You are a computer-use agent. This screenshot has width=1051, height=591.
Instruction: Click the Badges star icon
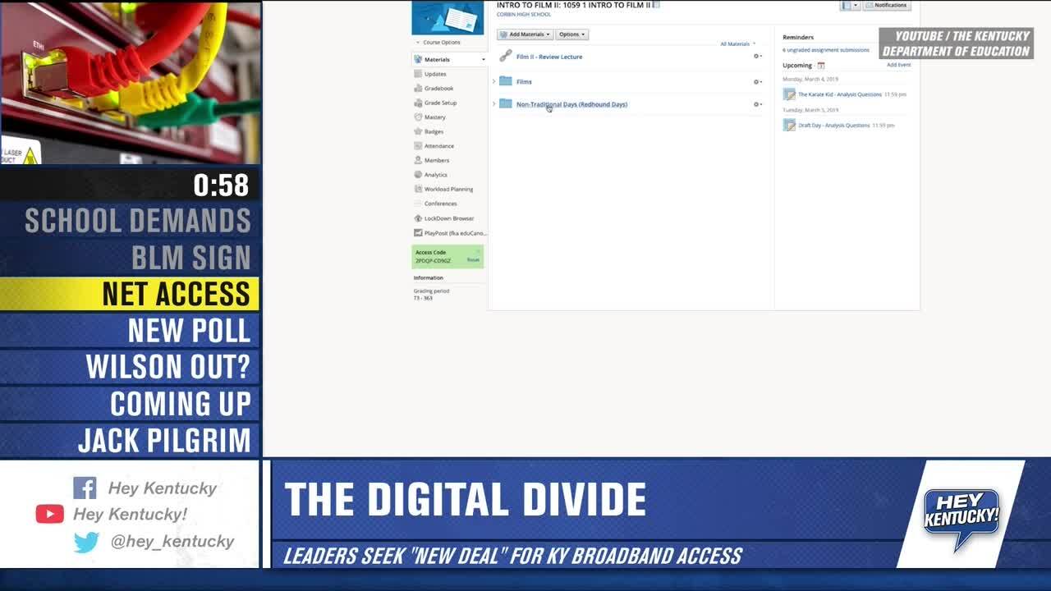418,131
